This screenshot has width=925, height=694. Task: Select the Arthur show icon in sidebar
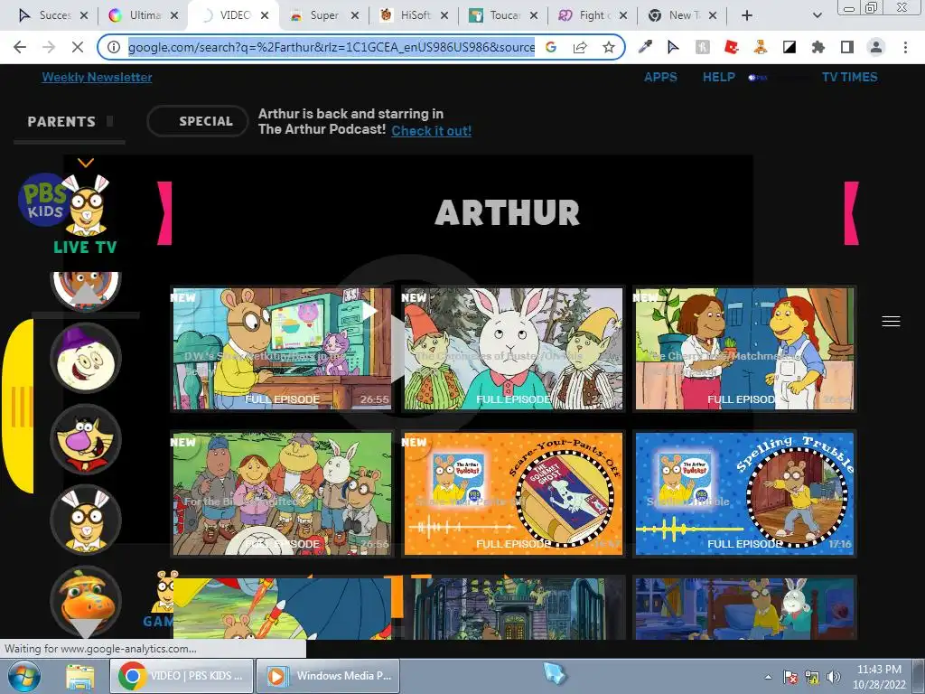coord(86,520)
